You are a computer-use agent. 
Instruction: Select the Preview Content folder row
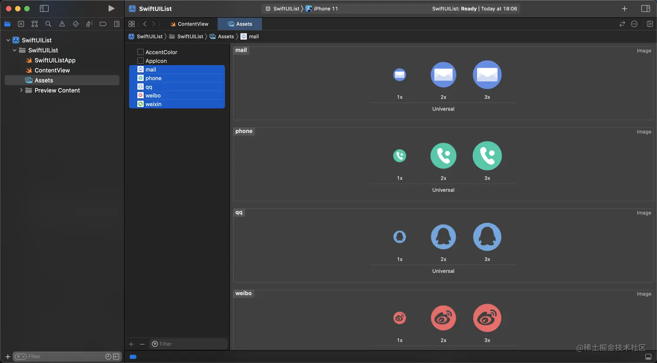click(62, 90)
